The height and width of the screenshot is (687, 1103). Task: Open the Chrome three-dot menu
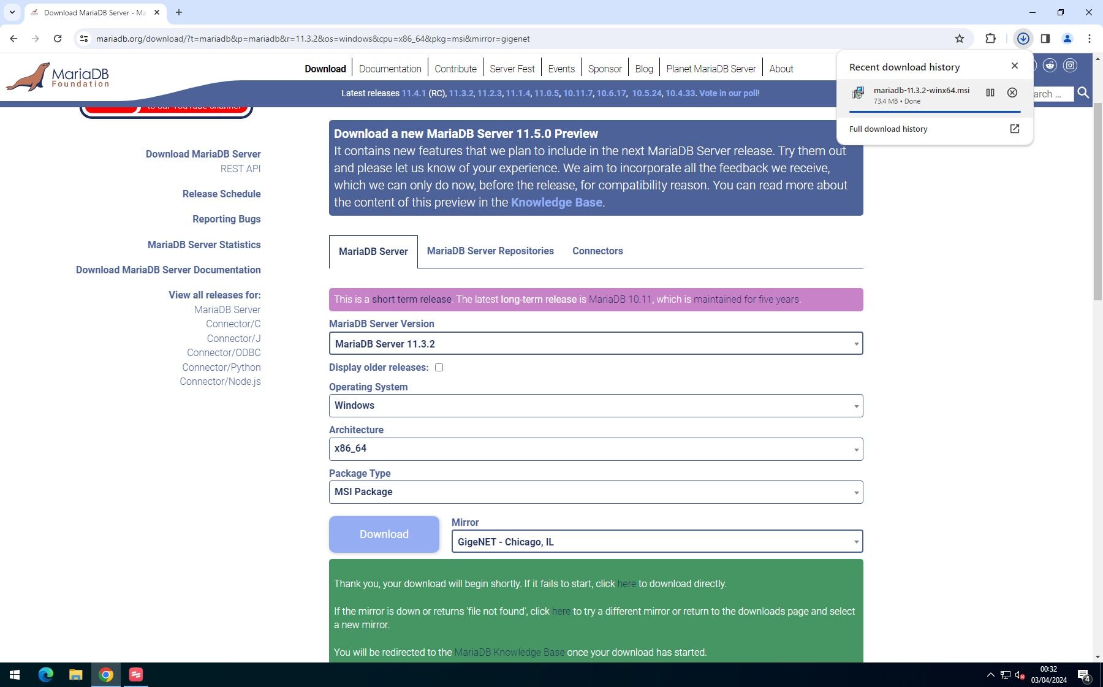coord(1089,39)
